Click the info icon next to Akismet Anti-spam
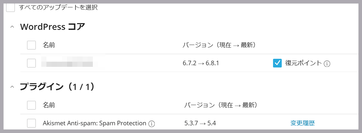 [x=152, y=124]
